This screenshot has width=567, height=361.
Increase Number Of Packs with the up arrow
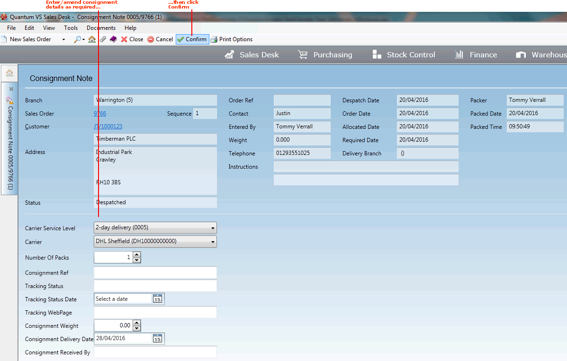tap(137, 255)
